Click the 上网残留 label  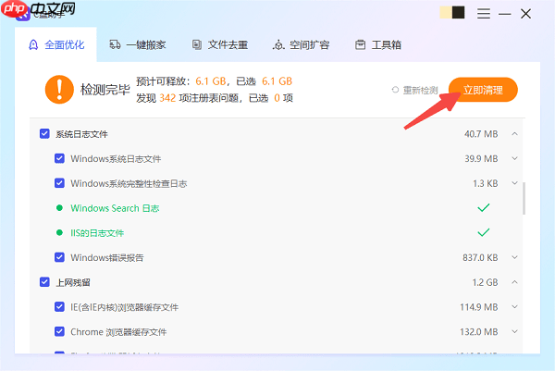pos(73,282)
